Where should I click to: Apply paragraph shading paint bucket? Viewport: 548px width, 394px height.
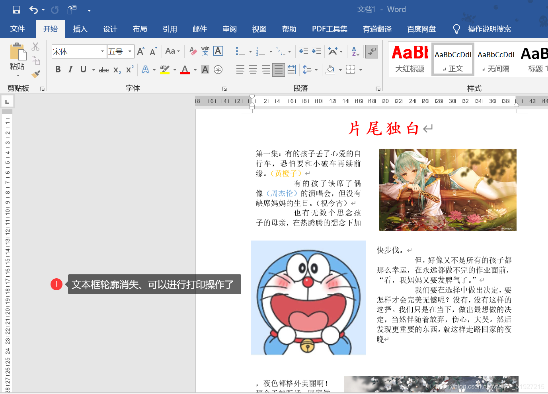point(330,70)
